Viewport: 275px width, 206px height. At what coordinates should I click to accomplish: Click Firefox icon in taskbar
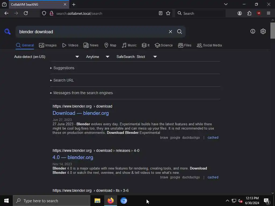coord(110,201)
